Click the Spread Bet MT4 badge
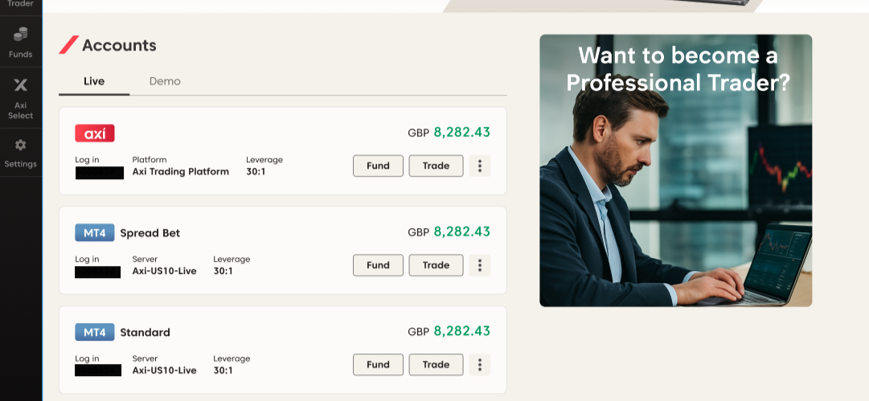Viewport: 869px width, 401px height. 95,233
